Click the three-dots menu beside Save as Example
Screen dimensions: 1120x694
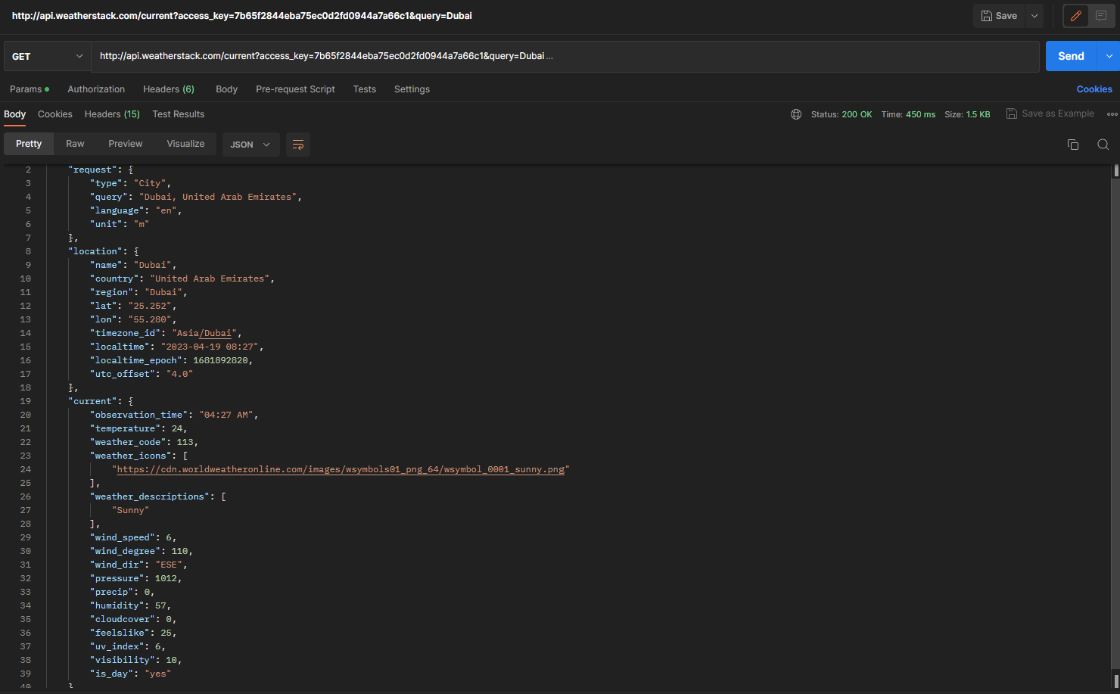1112,114
